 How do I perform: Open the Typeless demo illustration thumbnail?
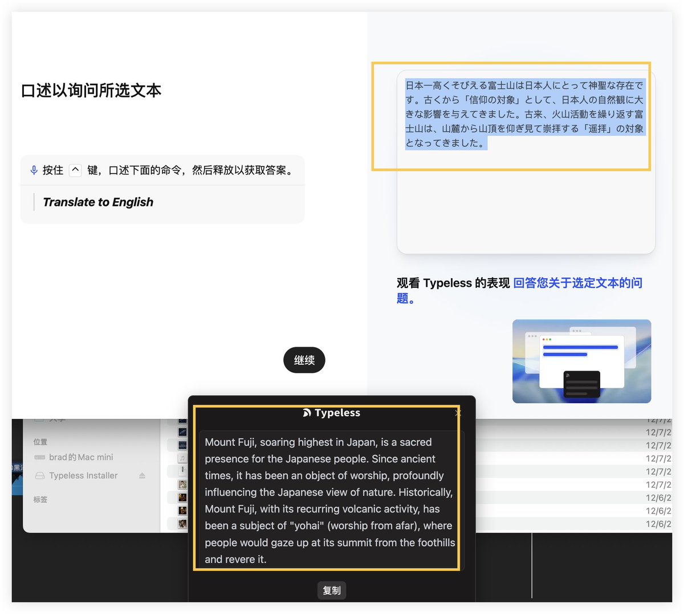581,361
